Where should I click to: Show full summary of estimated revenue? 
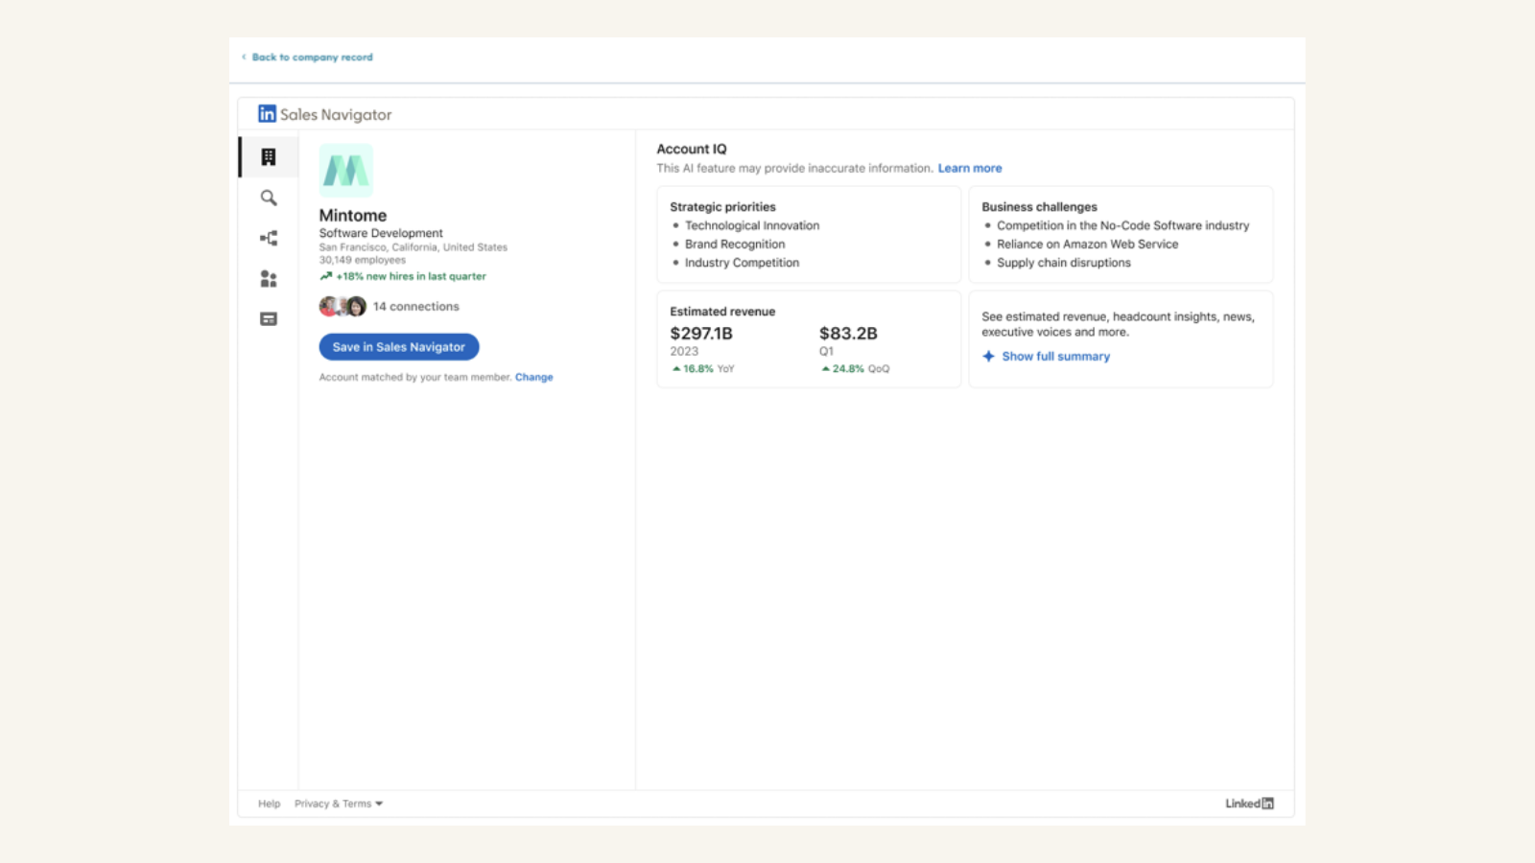[x=1055, y=356]
